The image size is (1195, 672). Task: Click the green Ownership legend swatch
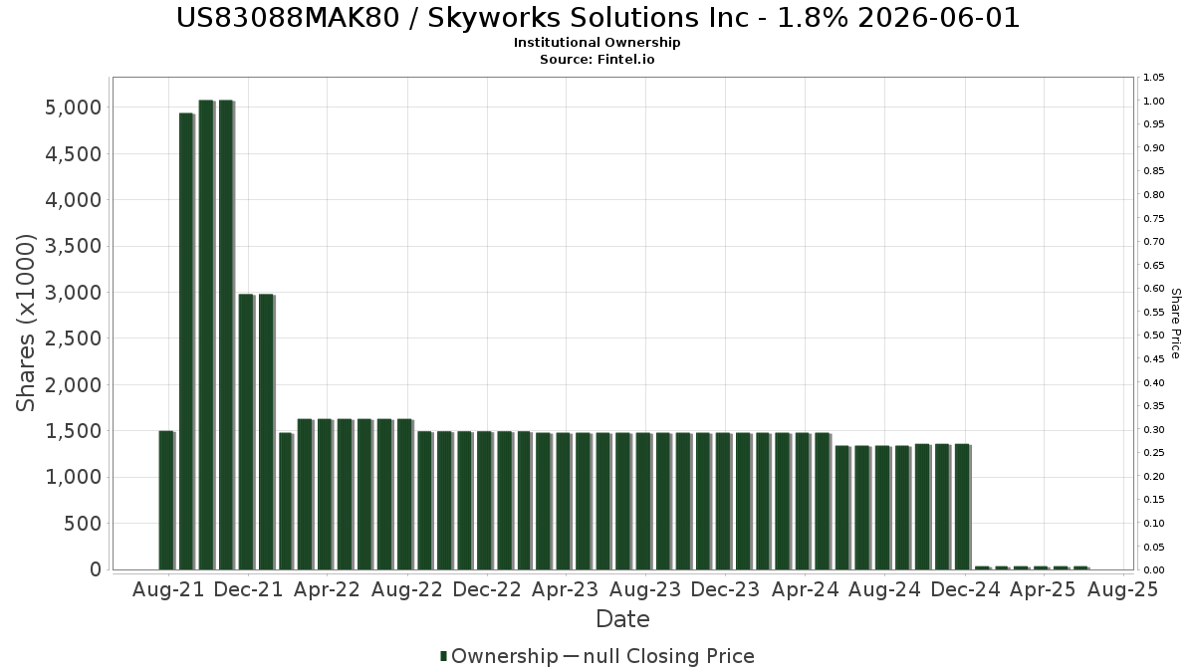coord(444,656)
